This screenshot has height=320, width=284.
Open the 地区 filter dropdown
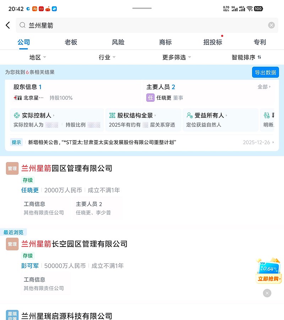pyautogui.click(x=38, y=57)
